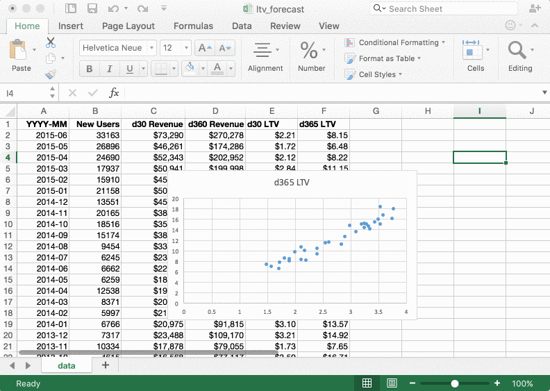550x391 pixels.
Task: Select column H header
Action: [428, 111]
